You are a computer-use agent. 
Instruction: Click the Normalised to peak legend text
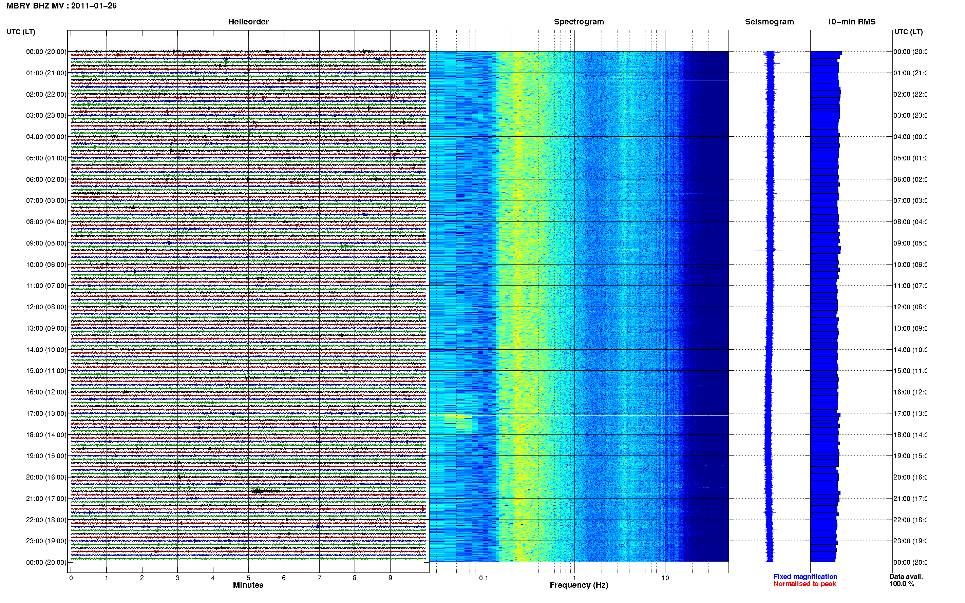point(805,584)
